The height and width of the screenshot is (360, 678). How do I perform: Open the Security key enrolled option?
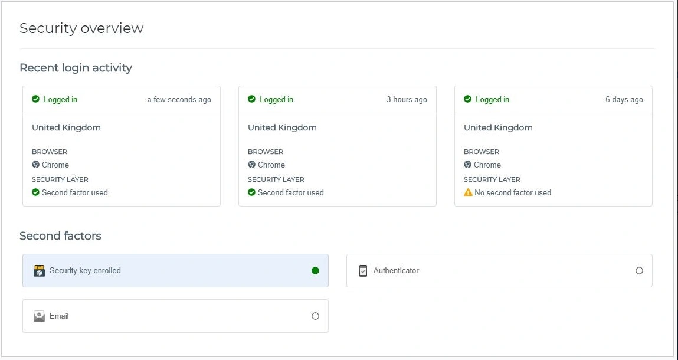click(x=85, y=271)
